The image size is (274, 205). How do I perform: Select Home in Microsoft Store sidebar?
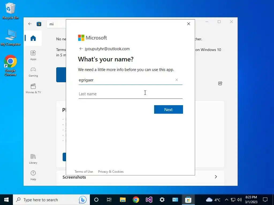point(33,38)
